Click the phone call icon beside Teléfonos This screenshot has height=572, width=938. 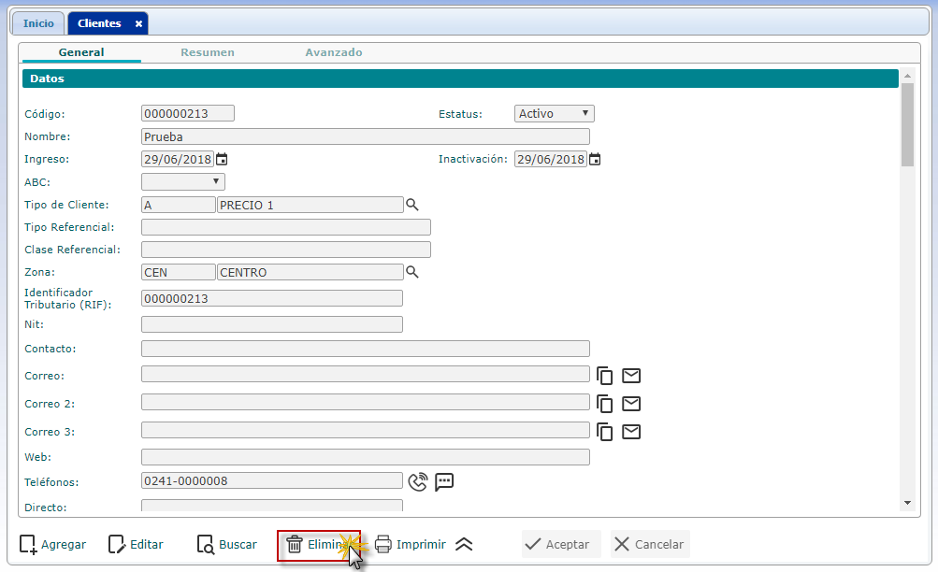418,481
